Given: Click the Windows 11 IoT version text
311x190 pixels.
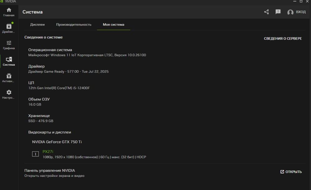Looking at the screenshot, I should (x=87, y=55).
